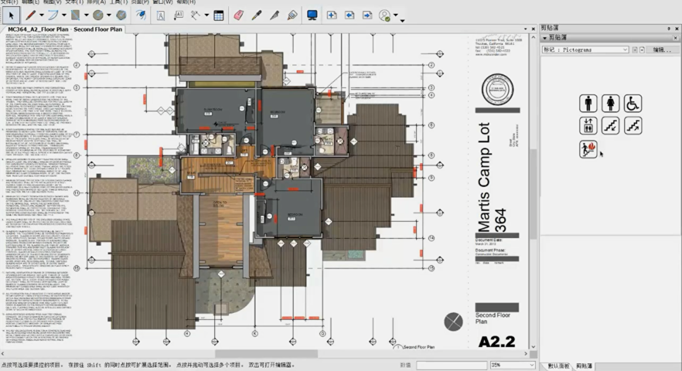Open Rectangle tool dropdown arrow
This screenshot has width=682, height=371.
click(87, 16)
